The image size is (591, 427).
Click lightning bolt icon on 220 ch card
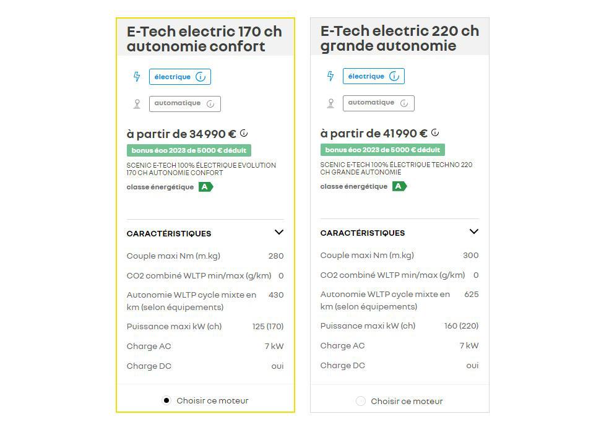[x=330, y=76]
